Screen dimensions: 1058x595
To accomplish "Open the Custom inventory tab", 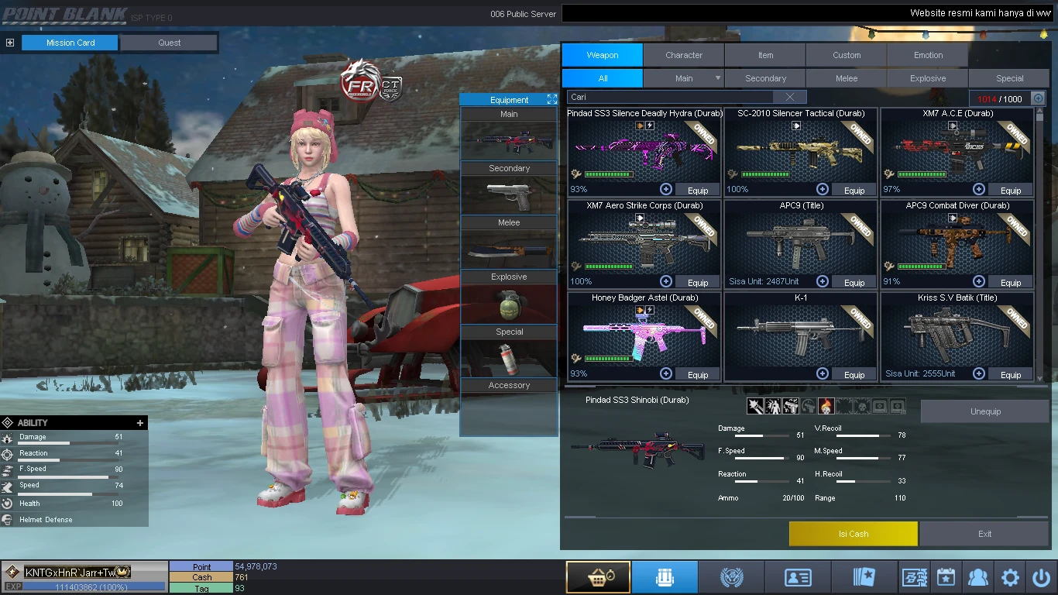I will point(847,55).
